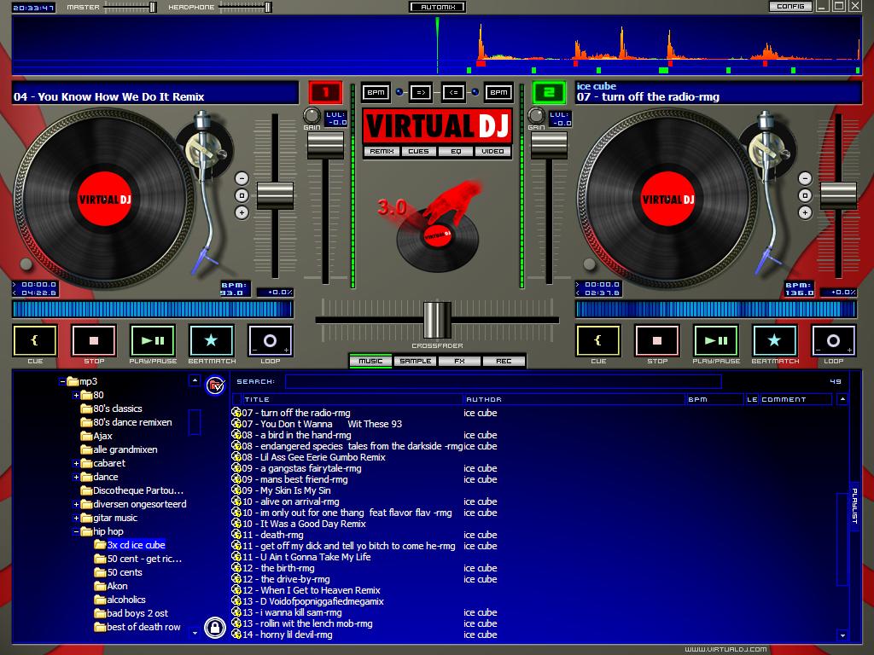
Task: Click the folder tree scroll-up arrow
Action: 195,381
